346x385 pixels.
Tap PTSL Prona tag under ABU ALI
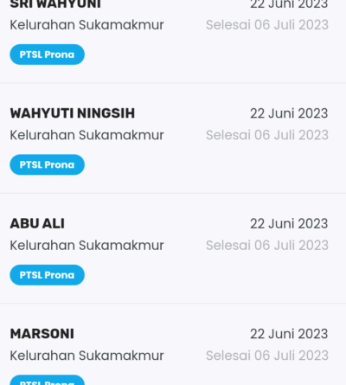[x=48, y=275]
